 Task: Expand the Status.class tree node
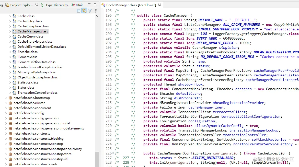[10, 88]
